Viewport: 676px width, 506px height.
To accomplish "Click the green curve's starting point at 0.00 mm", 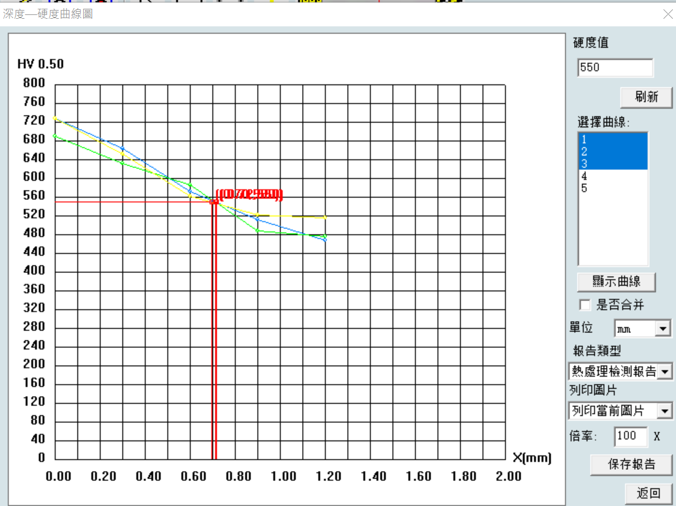I will [x=55, y=136].
